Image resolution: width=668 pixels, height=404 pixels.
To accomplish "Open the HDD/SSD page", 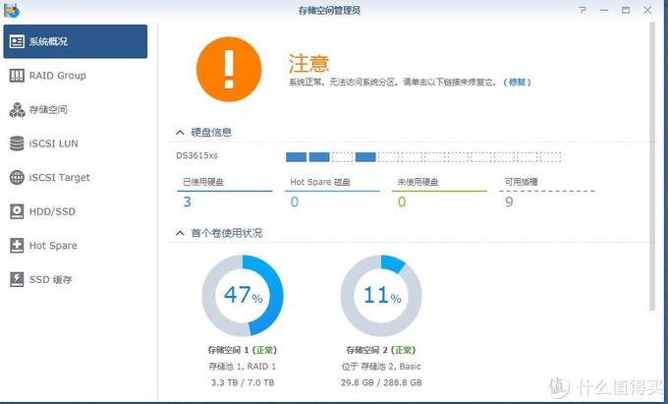I will 76,211.
